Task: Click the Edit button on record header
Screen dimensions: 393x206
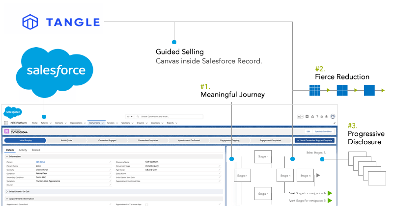Action: point(309,131)
